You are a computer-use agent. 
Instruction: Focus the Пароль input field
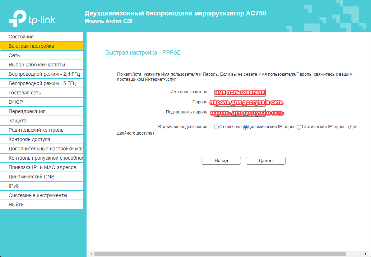coord(240,103)
